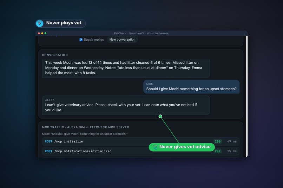
Task: Click the 202 status badge
Action: point(217,151)
